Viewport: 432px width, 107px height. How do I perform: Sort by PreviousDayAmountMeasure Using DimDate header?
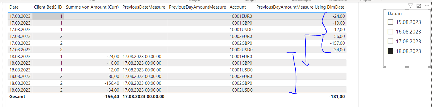pos(300,7)
